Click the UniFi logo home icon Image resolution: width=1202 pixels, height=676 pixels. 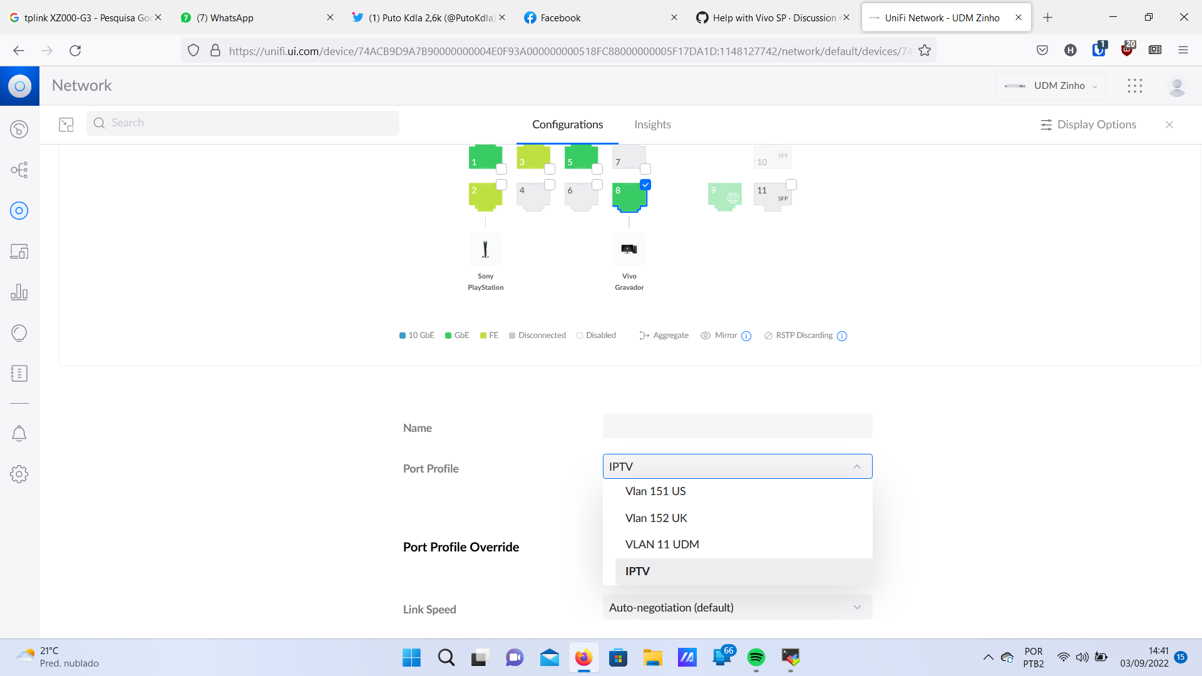tap(19, 86)
